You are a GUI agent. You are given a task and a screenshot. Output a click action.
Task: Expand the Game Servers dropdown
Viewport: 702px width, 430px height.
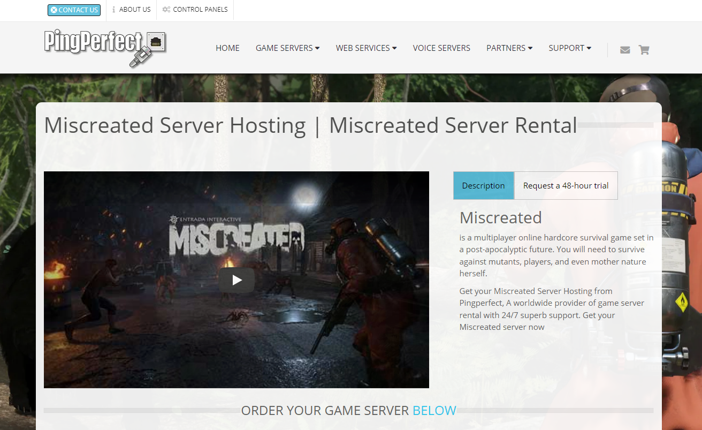[287, 48]
